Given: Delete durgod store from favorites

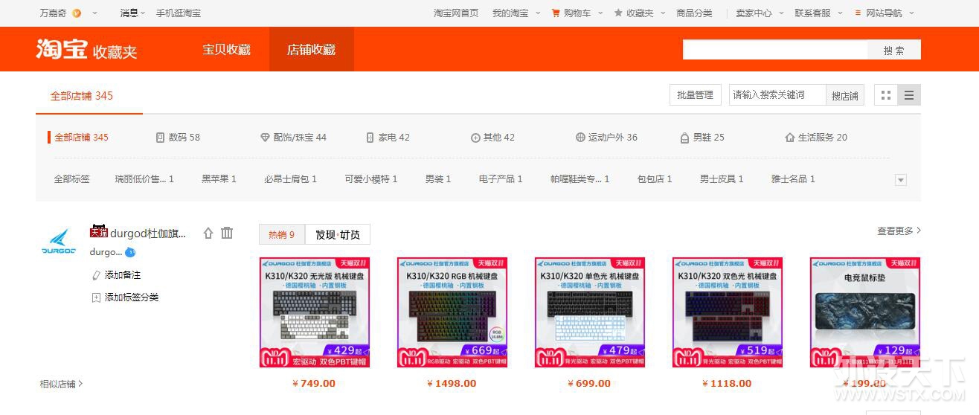Looking at the screenshot, I should point(227,233).
